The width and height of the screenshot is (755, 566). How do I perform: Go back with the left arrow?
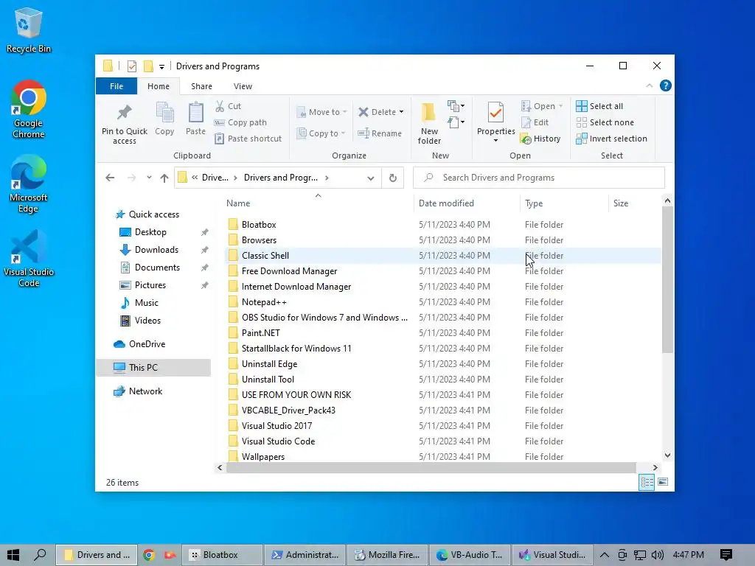pos(110,178)
